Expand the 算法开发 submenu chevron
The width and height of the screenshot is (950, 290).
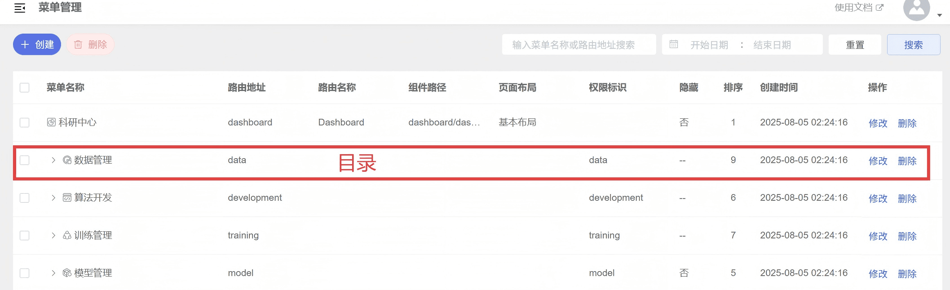click(x=53, y=198)
